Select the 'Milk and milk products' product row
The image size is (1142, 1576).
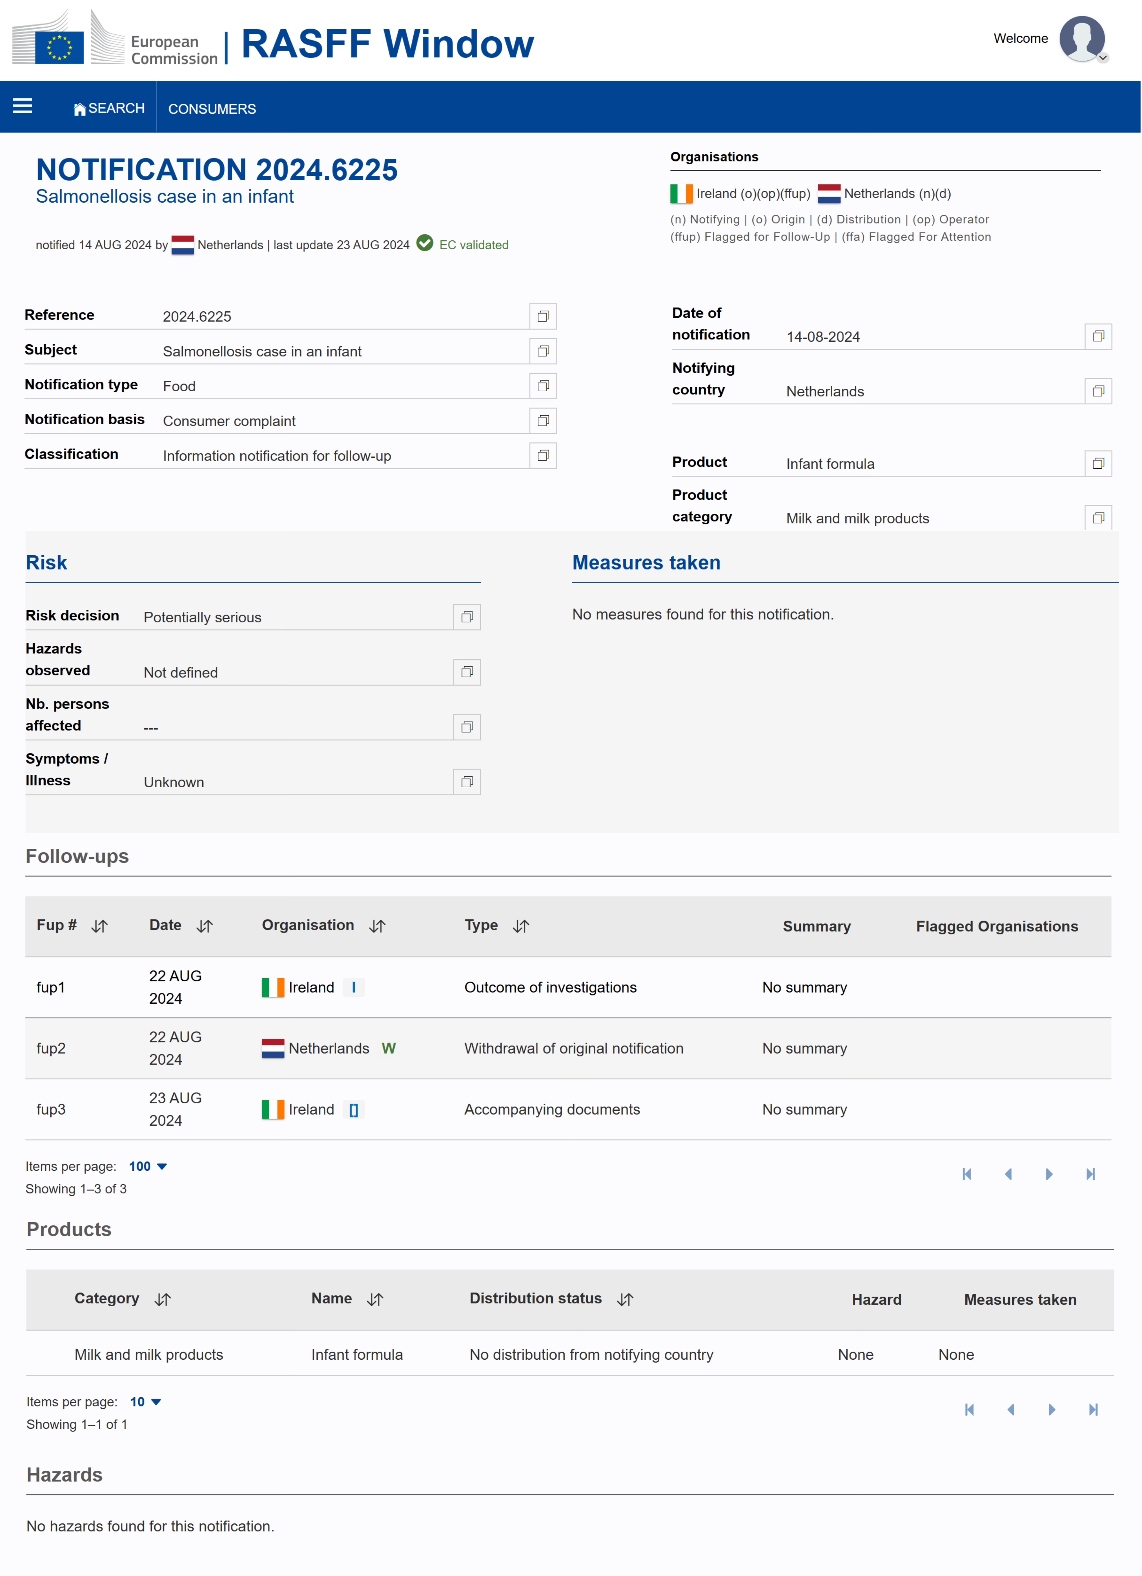click(570, 1354)
